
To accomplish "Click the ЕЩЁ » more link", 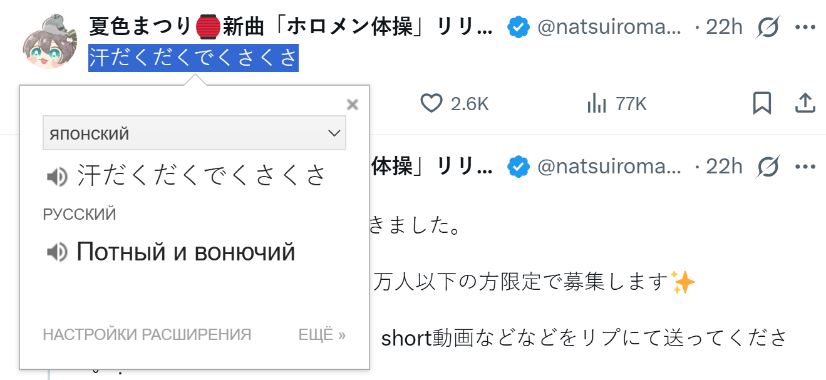I will [x=322, y=335].
